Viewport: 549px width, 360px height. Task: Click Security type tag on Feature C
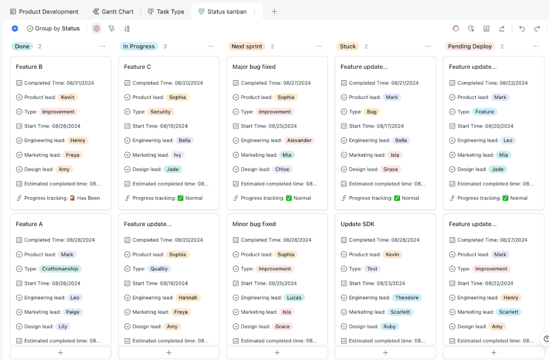point(160,112)
